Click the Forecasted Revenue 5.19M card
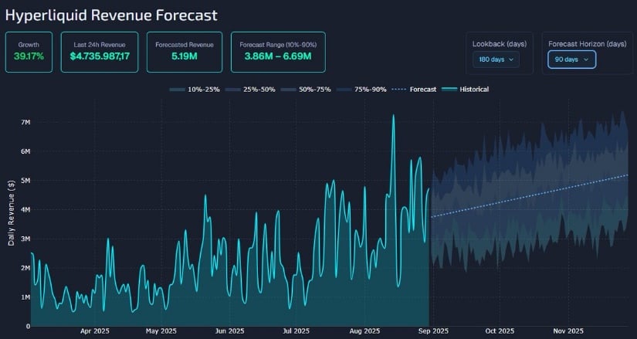Image resolution: width=637 pixels, height=339 pixels. pyautogui.click(x=185, y=52)
